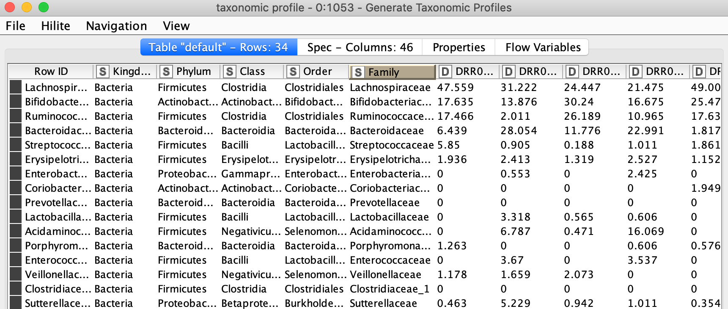728x309 pixels.
Task: Select the Sutterellaceae family cell
Action: point(392,303)
